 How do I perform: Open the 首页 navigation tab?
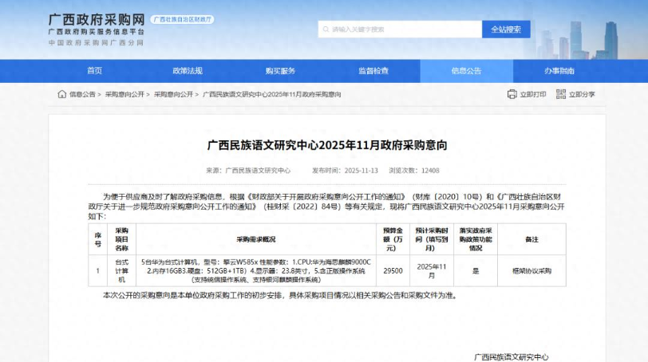point(94,71)
